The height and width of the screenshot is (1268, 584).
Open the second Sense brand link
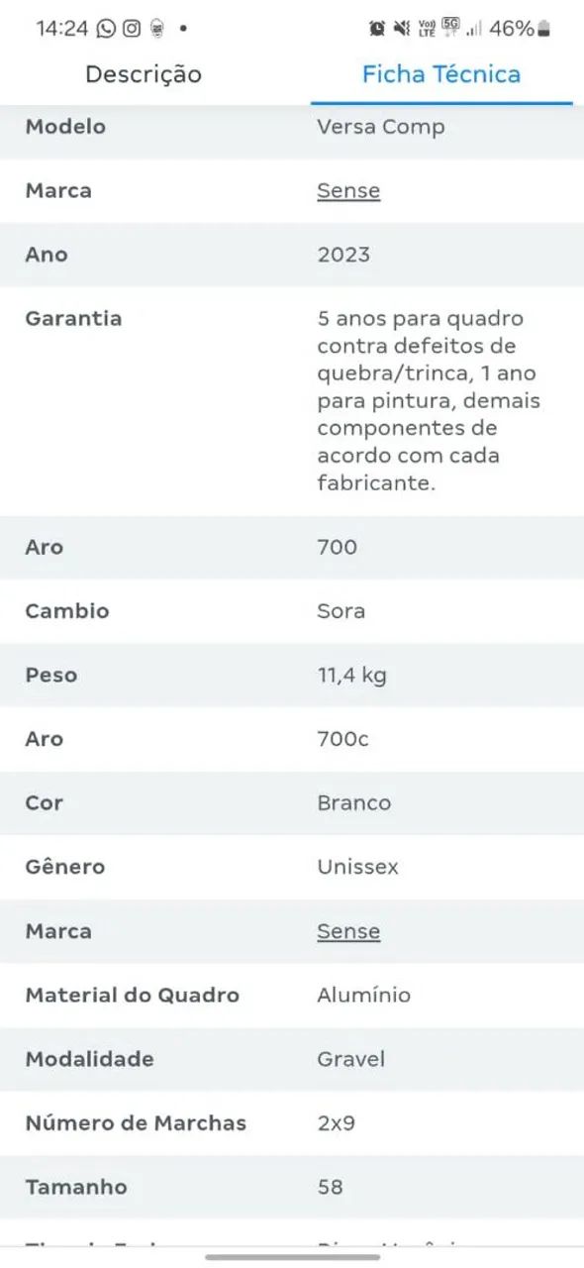pyautogui.click(x=348, y=931)
